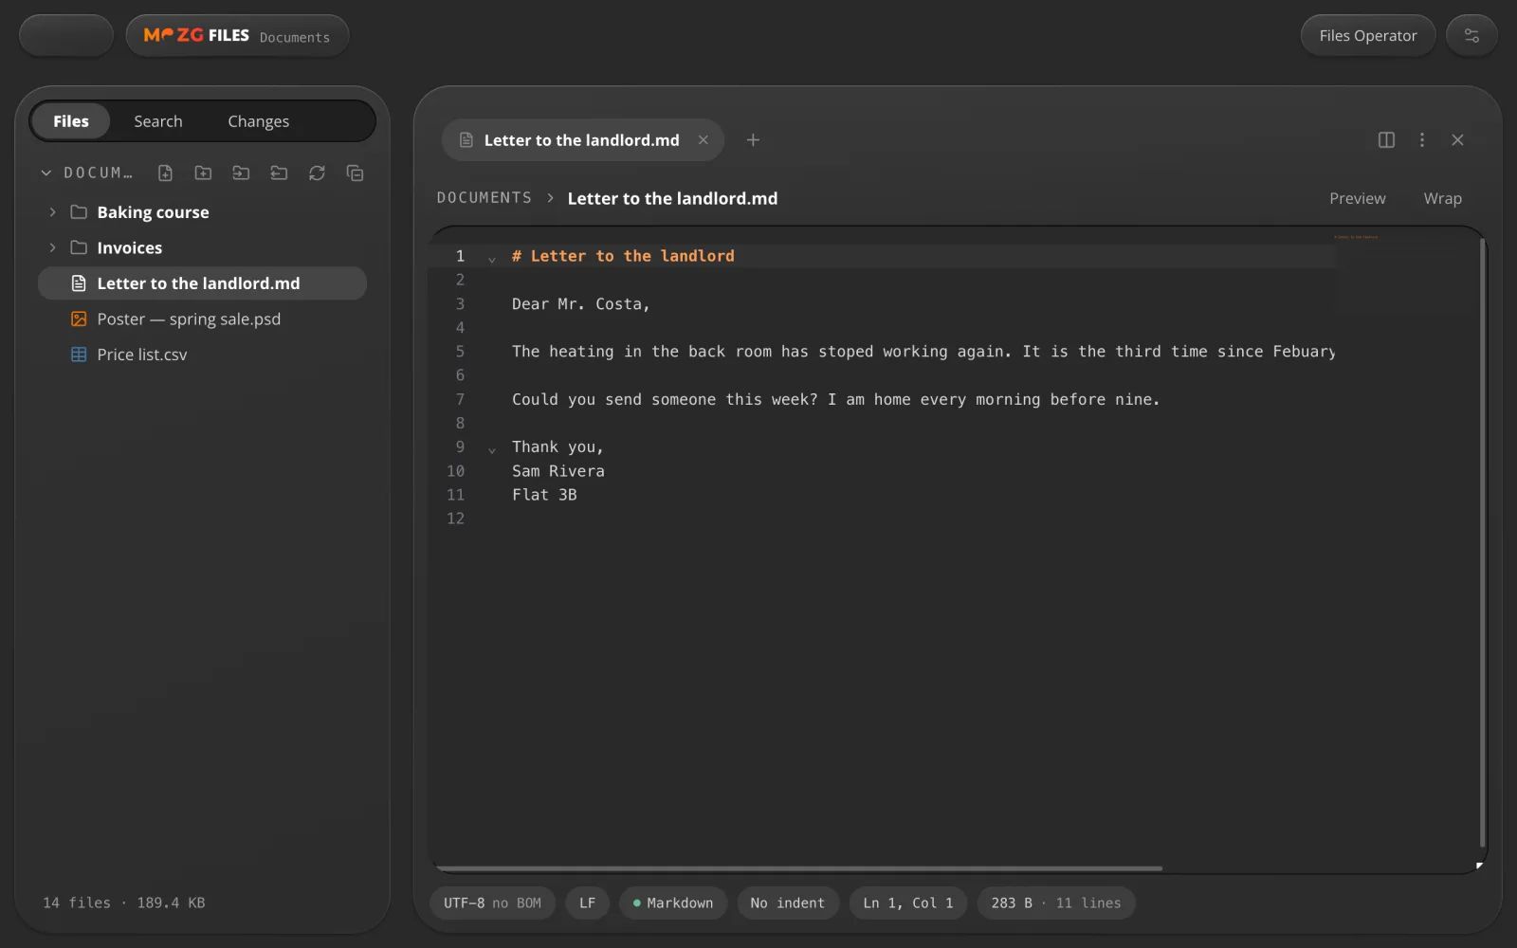1517x948 pixels.
Task: Switch to the Changes tab
Action: [258, 120]
